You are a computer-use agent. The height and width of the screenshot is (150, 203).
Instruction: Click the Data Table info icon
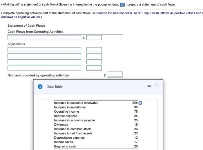tap(40, 87)
